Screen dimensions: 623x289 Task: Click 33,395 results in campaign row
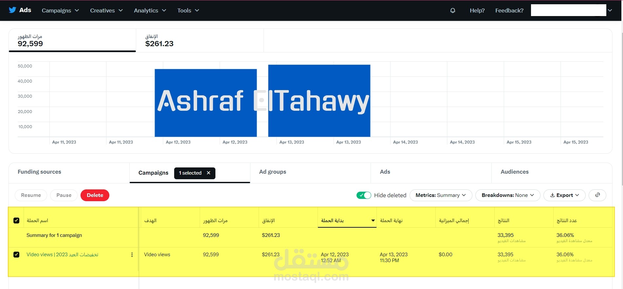pos(505,255)
